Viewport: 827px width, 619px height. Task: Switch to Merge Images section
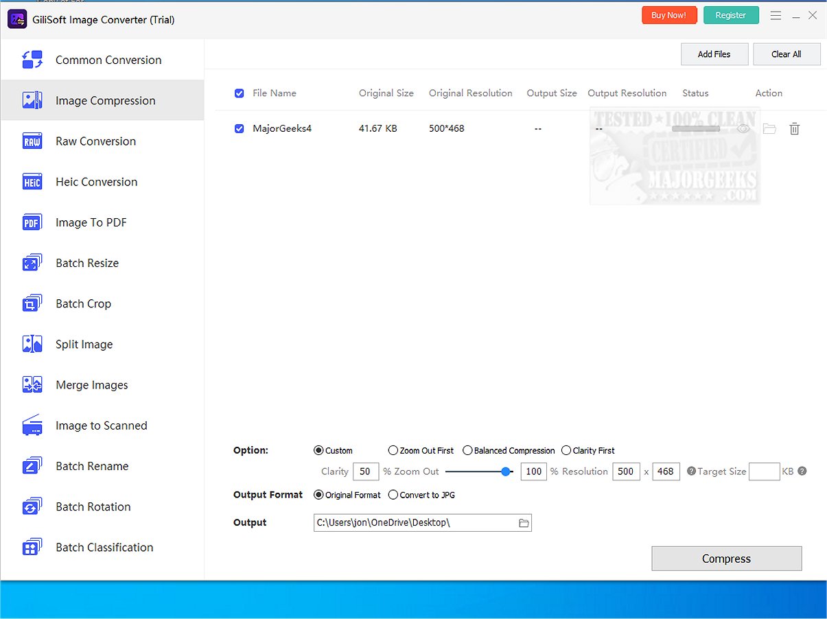tap(102, 384)
